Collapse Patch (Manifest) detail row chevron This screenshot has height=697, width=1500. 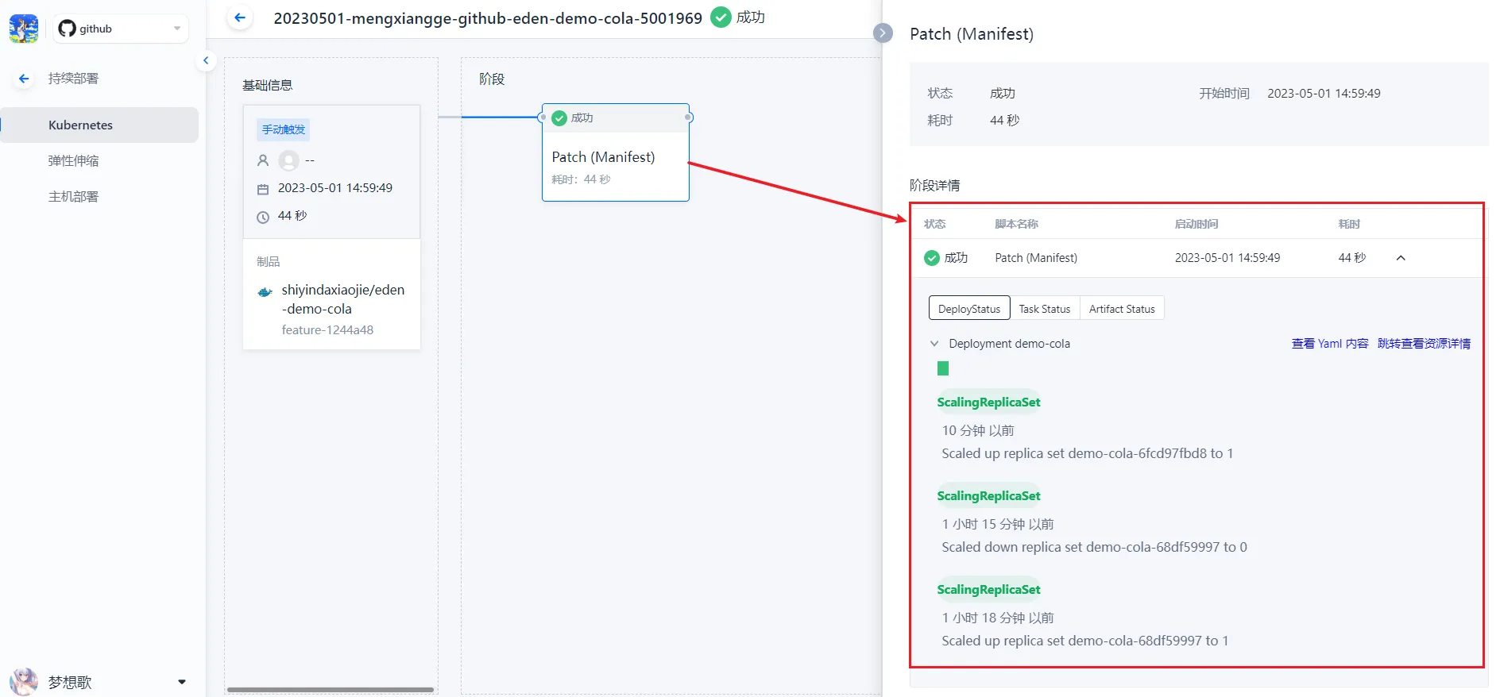click(x=1401, y=258)
